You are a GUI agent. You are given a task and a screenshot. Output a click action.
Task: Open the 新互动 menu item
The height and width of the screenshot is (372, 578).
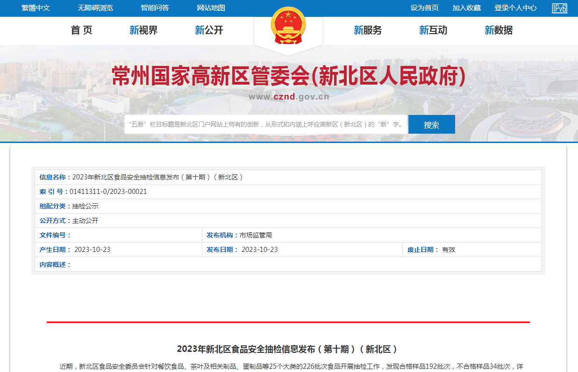point(433,30)
